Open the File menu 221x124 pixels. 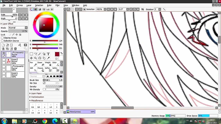click(x=4, y=6)
